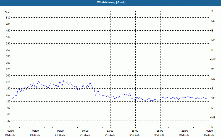This screenshot has width=221, height=138.
Task: Click the time label 15:00
Action: click(x=136, y=131)
